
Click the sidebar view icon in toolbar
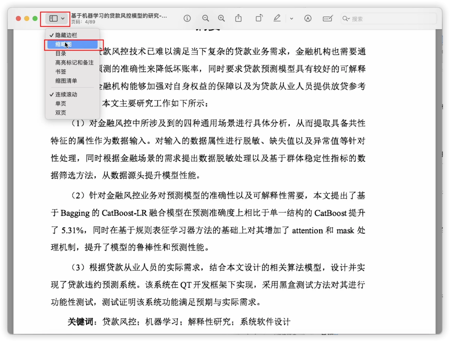(x=53, y=18)
